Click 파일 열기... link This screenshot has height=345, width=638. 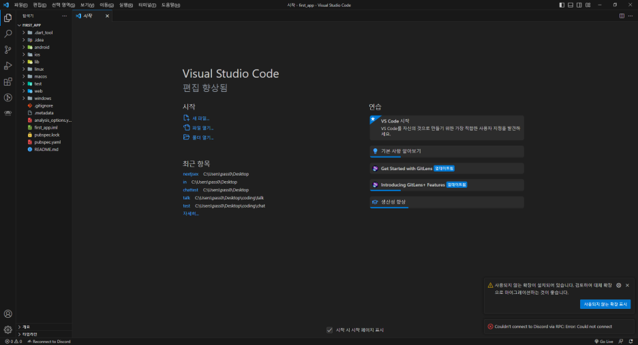[x=198, y=128]
